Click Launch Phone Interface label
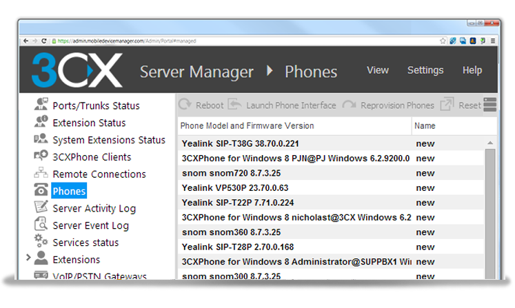This screenshot has width=515, height=308. (x=292, y=105)
